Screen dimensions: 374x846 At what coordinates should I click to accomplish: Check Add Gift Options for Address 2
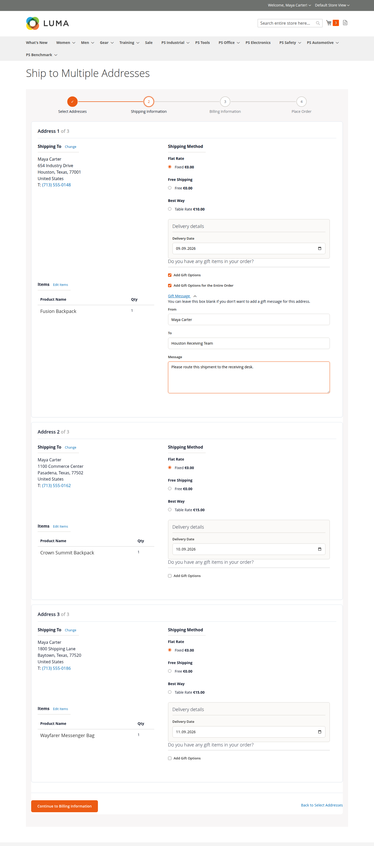click(x=170, y=576)
